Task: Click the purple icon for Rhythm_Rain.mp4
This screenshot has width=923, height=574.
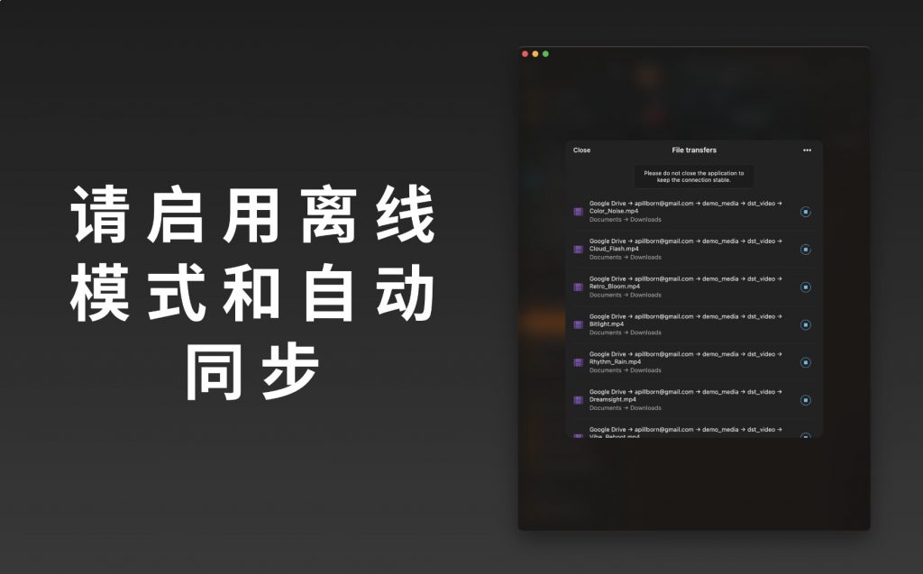Action: click(578, 362)
